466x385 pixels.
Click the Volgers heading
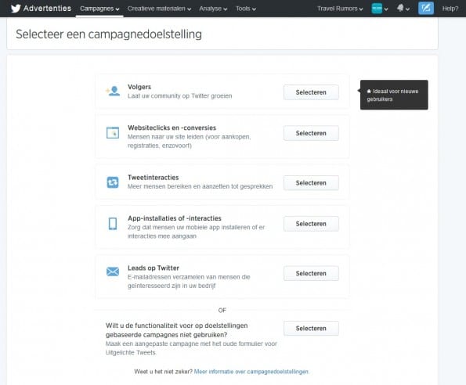point(139,87)
